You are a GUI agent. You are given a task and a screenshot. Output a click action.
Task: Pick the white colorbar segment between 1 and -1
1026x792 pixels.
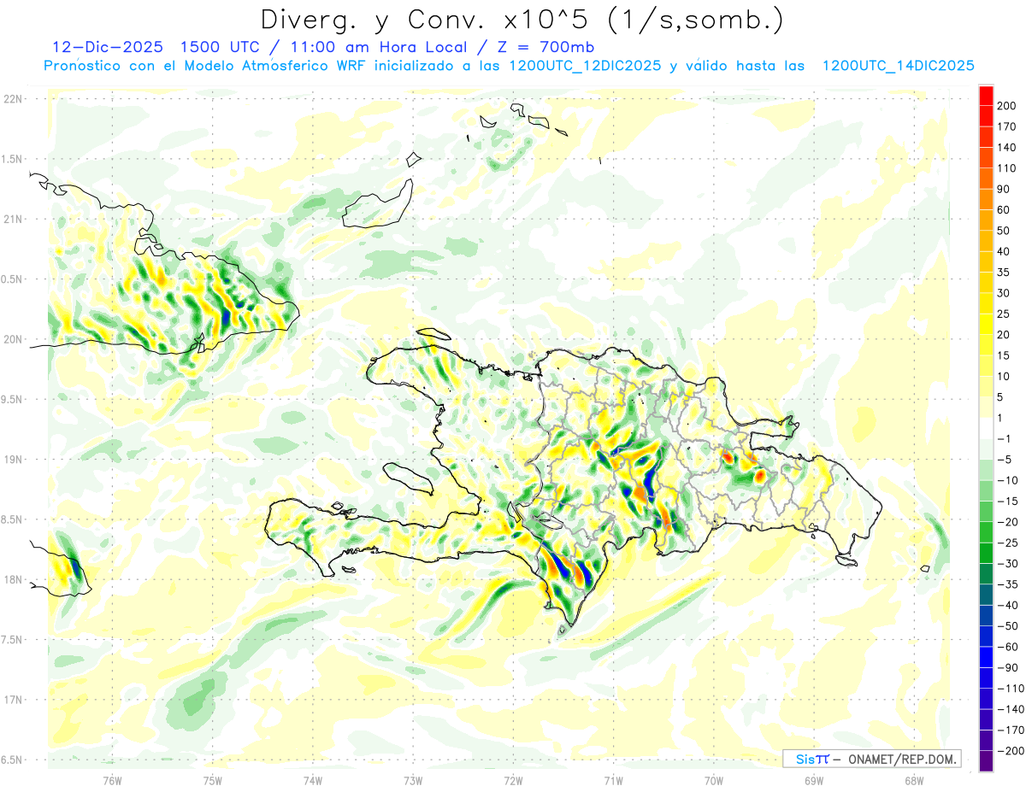point(986,428)
